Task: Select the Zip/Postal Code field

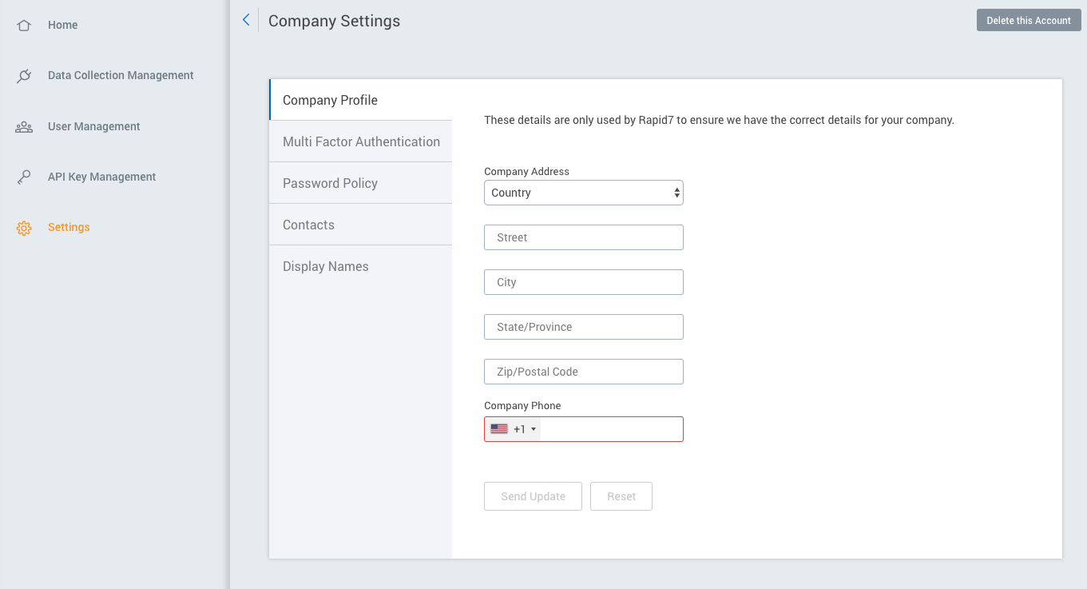Action: click(x=584, y=372)
